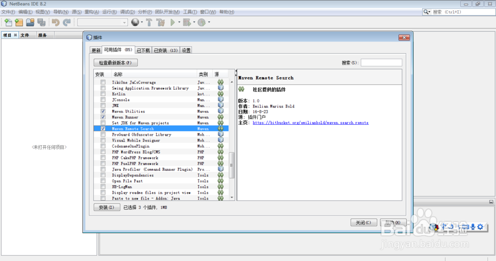The width and height of the screenshot is (496, 261).
Task: Click the plugin list scrollbar thumb
Action: tap(232, 165)
